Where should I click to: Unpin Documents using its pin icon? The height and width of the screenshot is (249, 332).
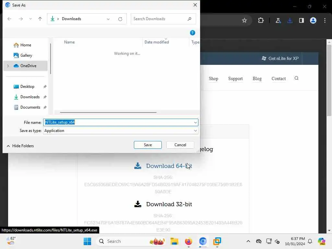45,107
